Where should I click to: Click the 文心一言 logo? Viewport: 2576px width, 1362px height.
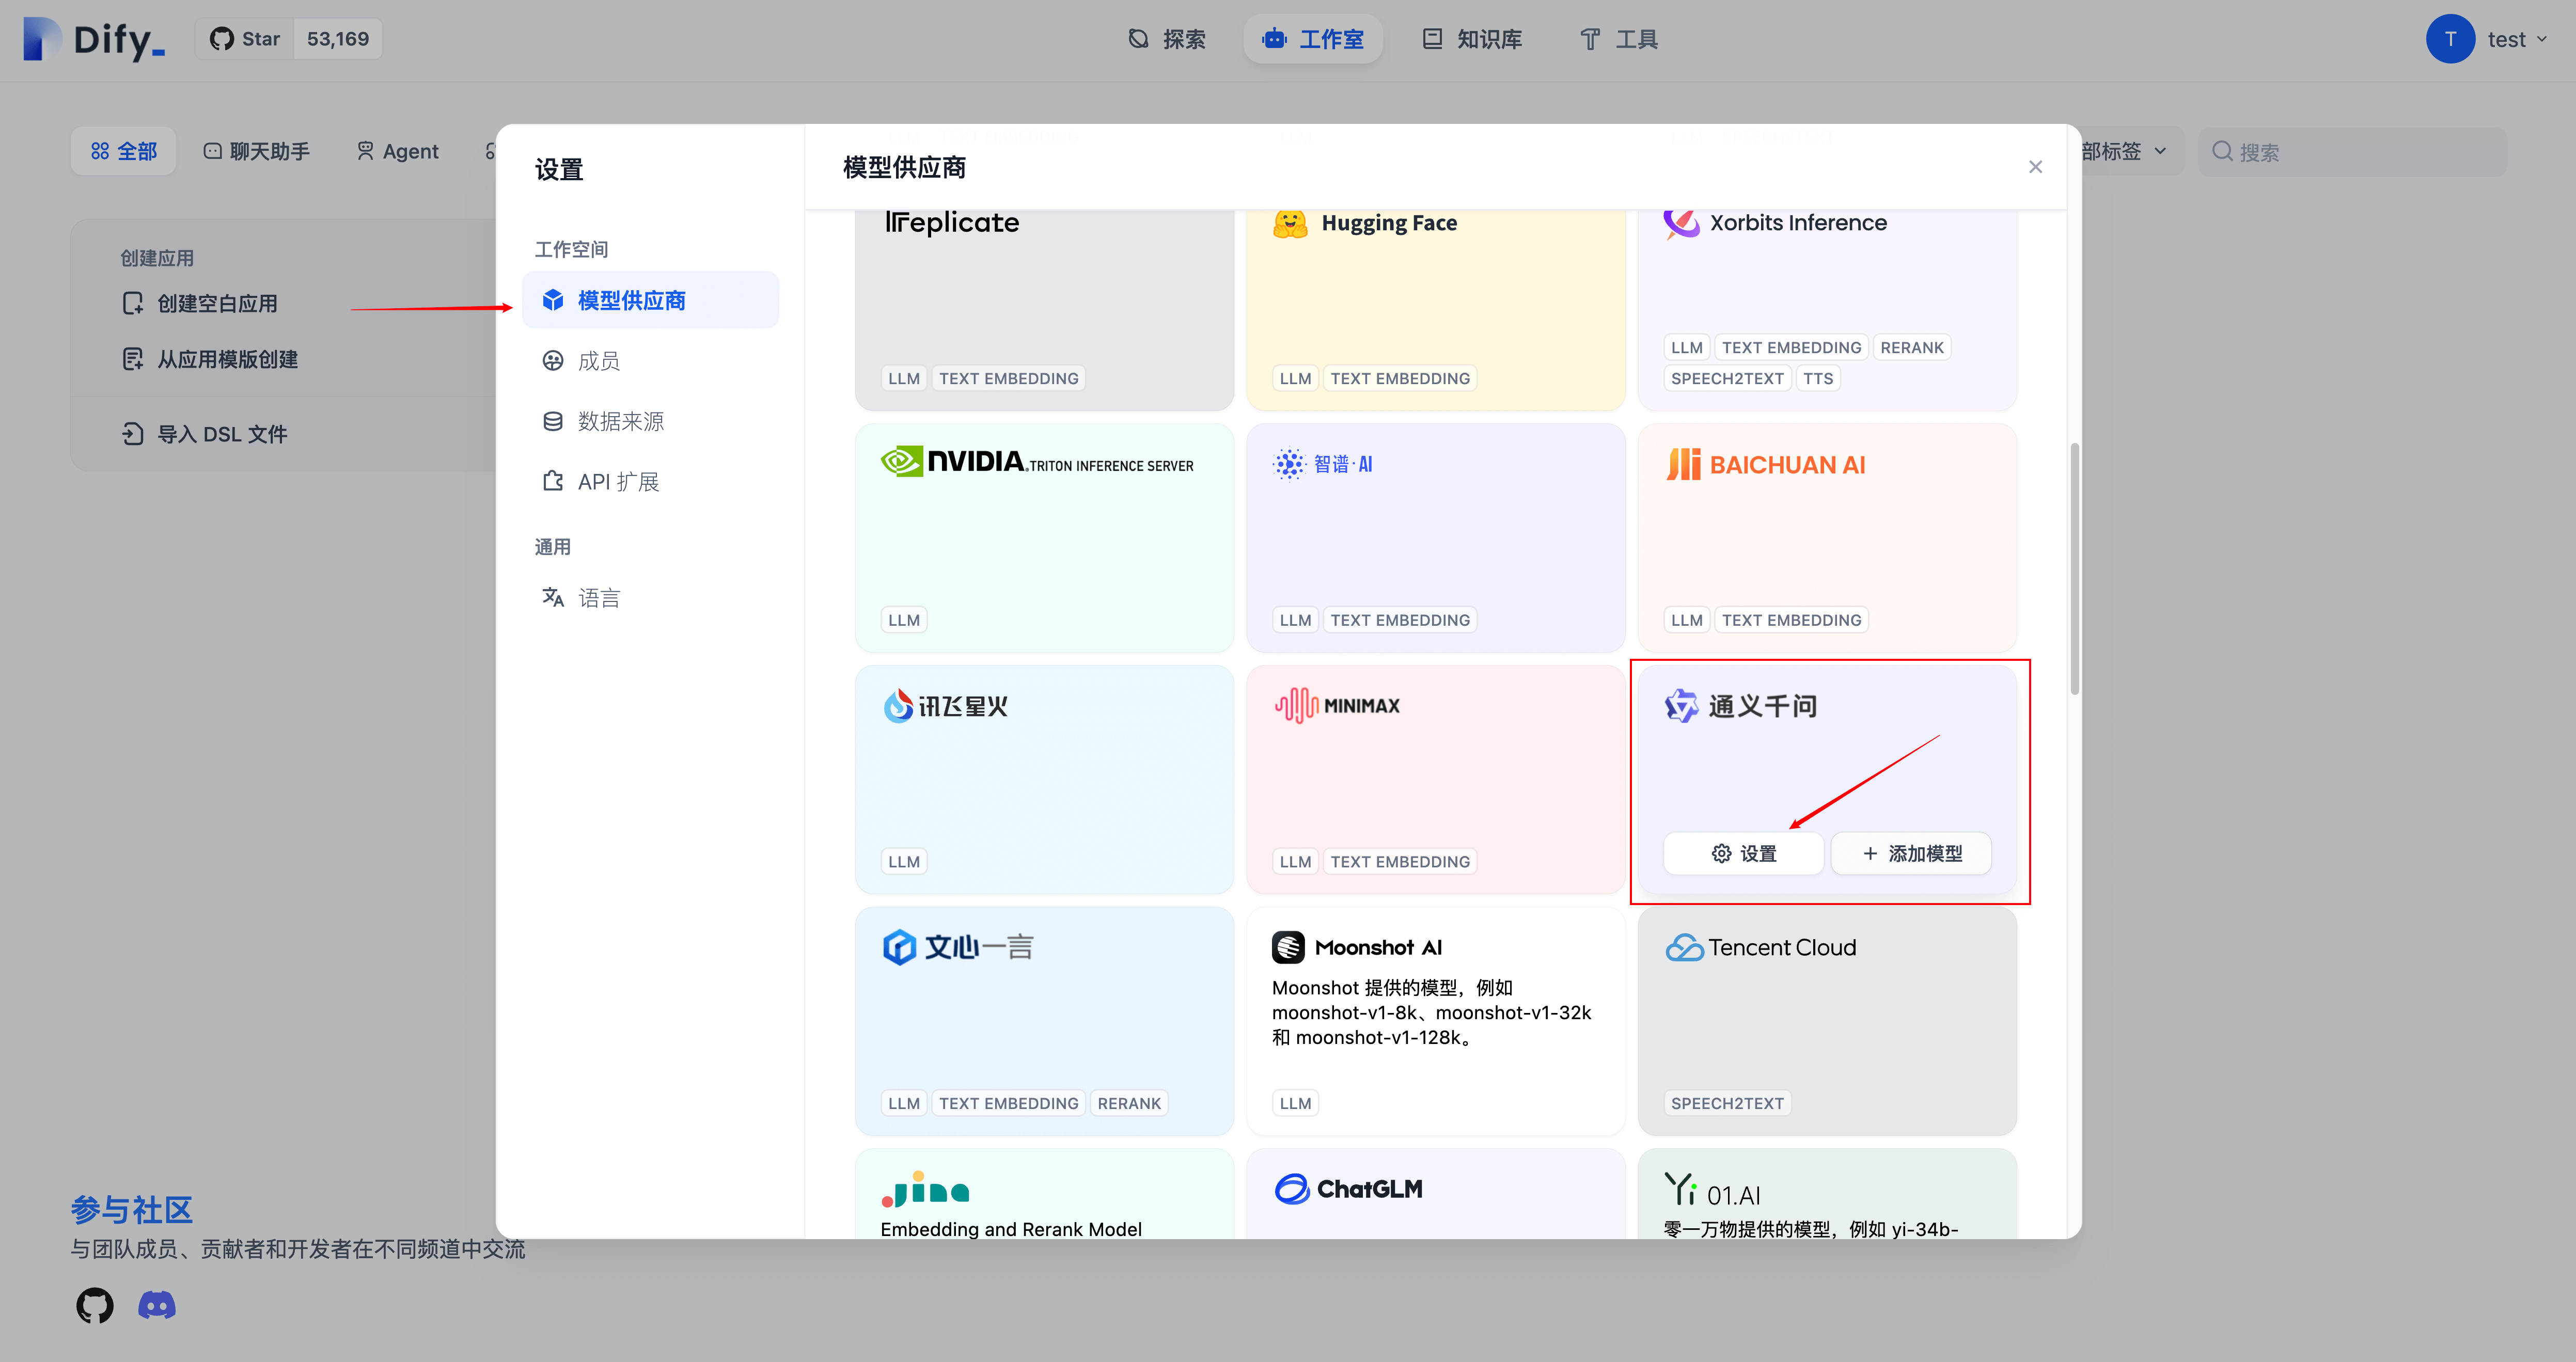[x=957, y=947]
